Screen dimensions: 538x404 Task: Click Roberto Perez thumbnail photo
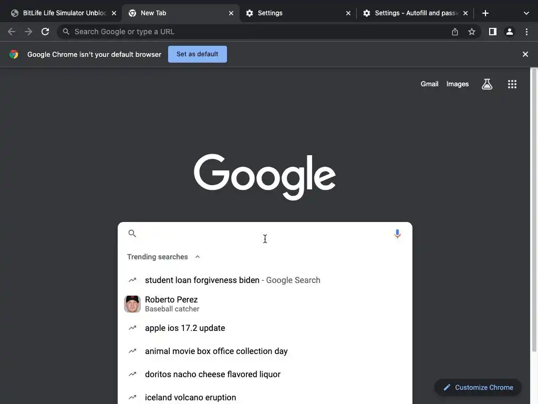click(132, 304)
